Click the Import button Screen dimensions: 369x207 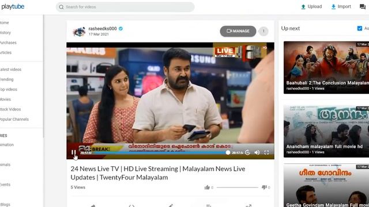pos(341,6)
